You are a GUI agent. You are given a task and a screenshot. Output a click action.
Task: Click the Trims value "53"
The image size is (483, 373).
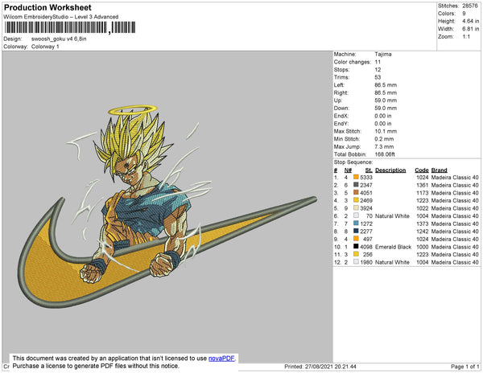(x=378, y=77)
